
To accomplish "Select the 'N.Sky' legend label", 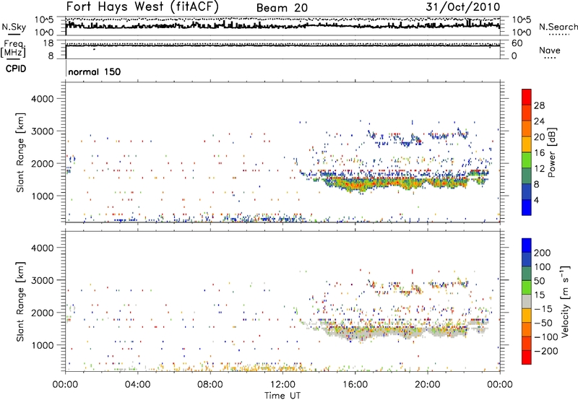I will [14, 27].
